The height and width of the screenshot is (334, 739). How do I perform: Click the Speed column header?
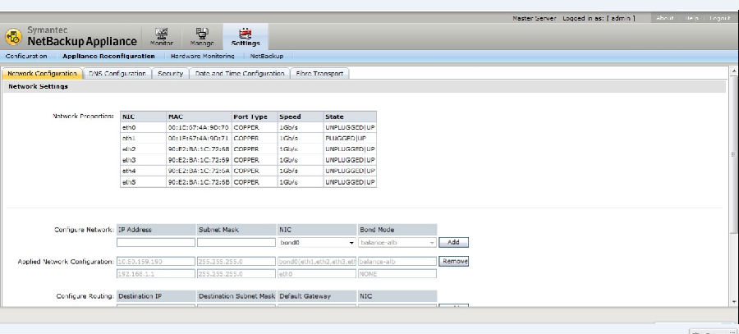click(301, 117)
